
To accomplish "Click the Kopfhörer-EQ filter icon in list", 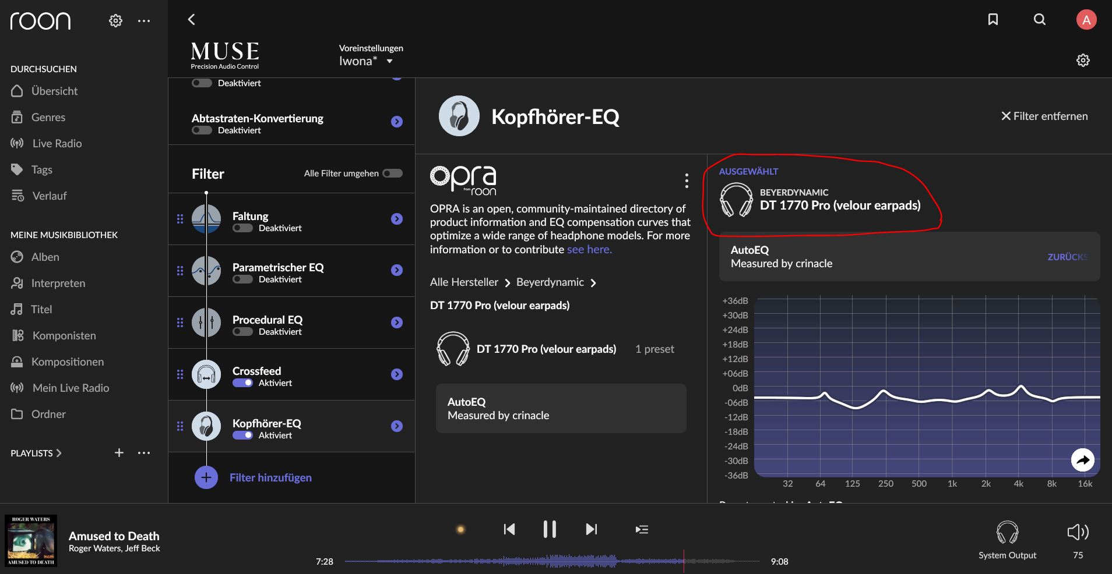I will pos(206,426).
